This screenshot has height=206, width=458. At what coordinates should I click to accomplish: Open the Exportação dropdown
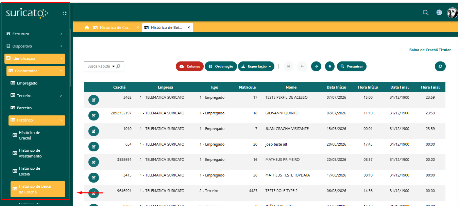click(256, 67)
